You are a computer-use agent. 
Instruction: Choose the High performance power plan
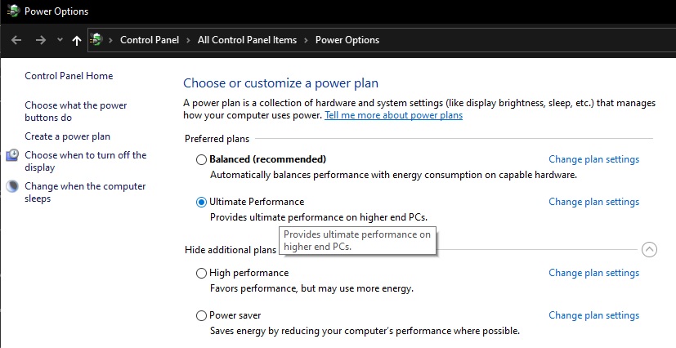click(x=202, y=273)
